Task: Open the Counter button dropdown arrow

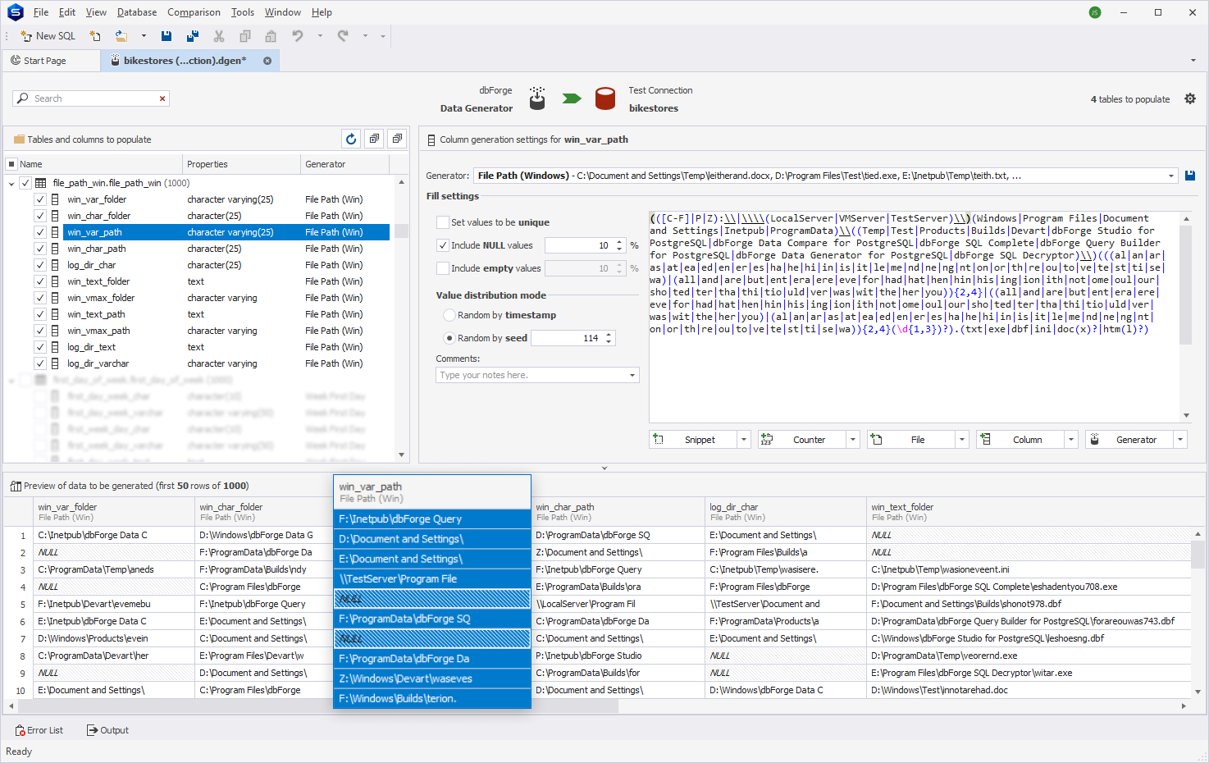Action: point(853,440)
